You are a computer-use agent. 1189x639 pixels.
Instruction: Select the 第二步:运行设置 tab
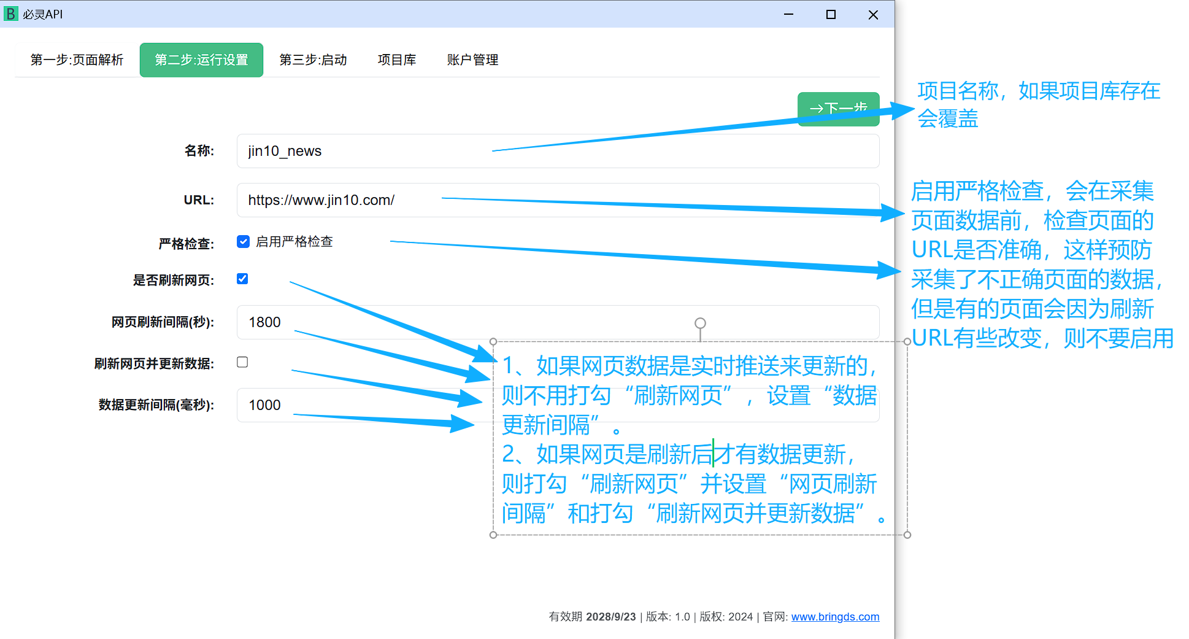point(201,60)
